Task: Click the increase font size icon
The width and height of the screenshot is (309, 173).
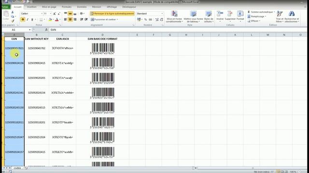Action: 55,13
